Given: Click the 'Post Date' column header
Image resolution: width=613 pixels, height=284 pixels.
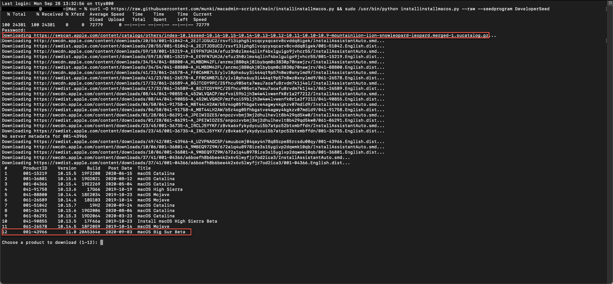Looking at the screenshot, I should pyautogui.click(x=120, y=168).
